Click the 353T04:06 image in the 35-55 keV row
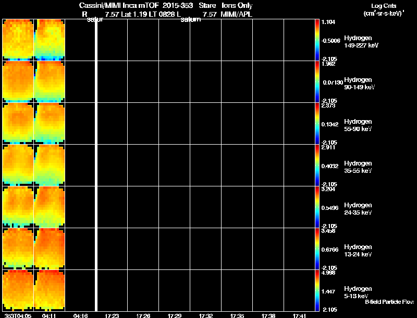 18,166
